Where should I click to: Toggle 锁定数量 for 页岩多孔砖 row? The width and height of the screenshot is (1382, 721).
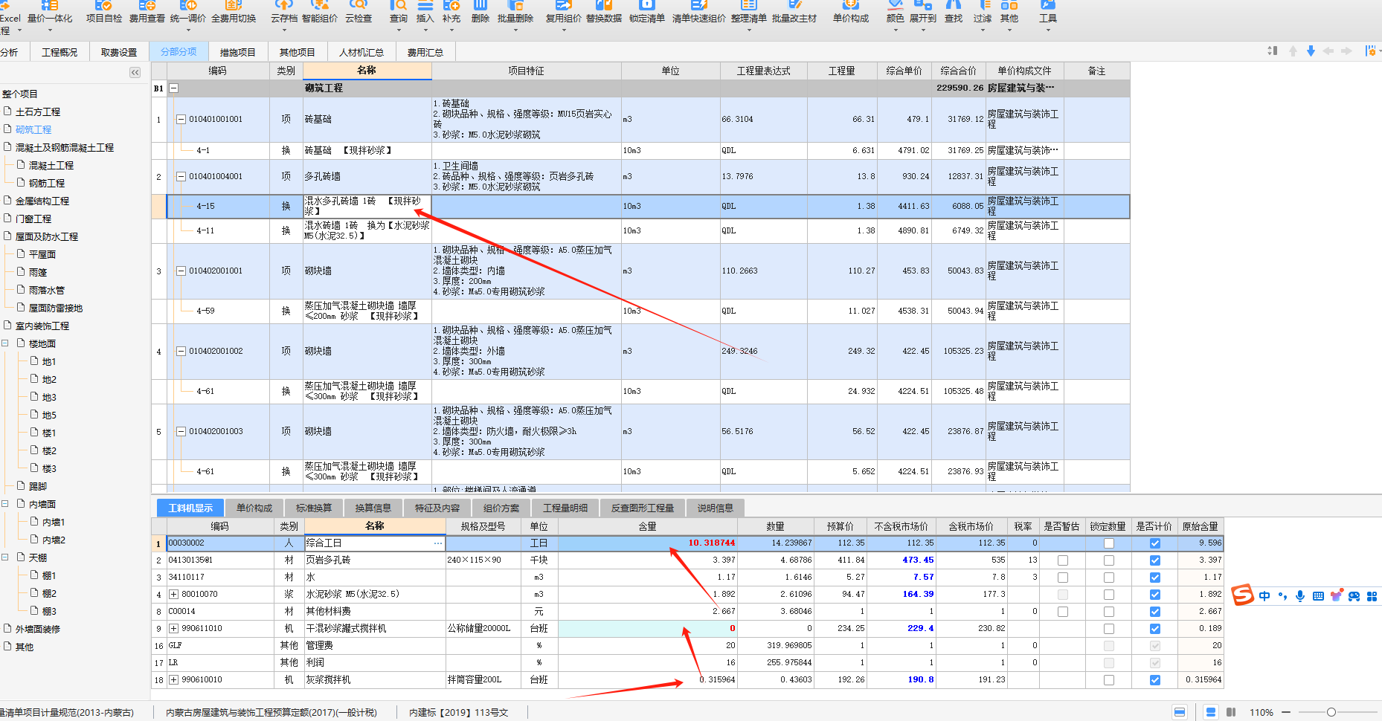(1109, 560)
